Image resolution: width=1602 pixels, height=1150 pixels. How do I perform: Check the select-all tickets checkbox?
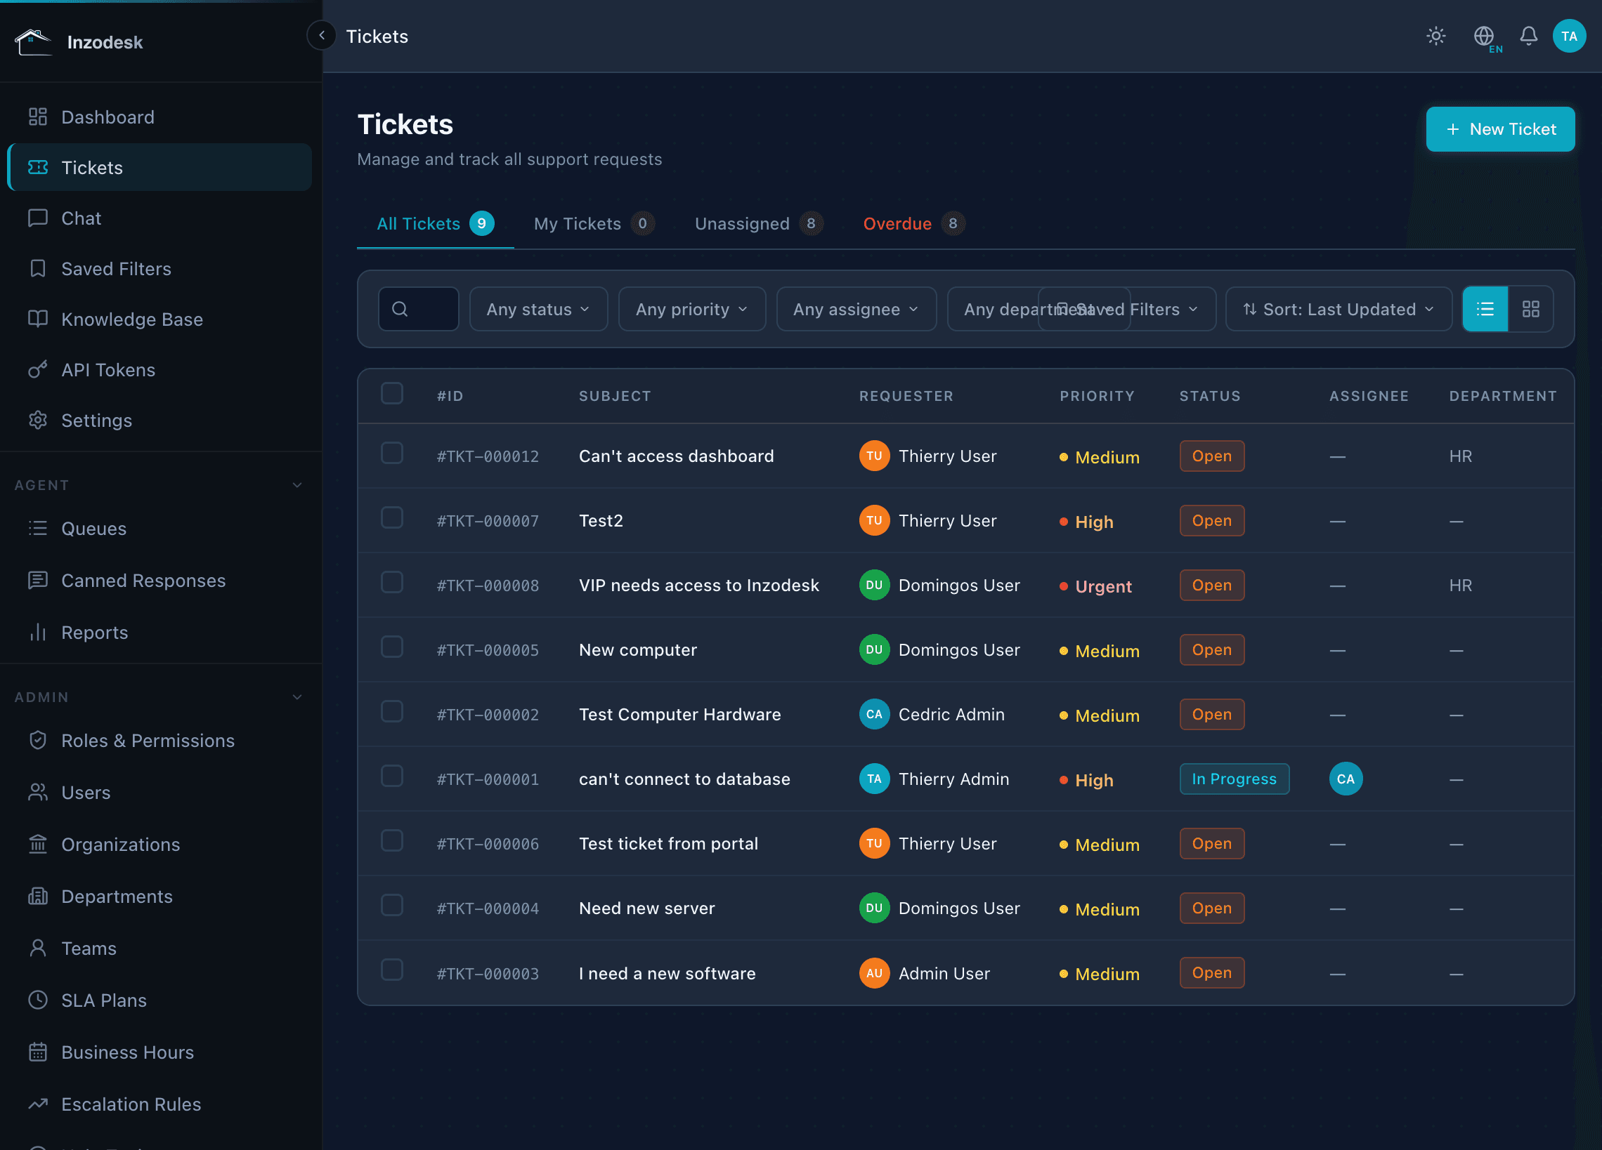(392, 393)
